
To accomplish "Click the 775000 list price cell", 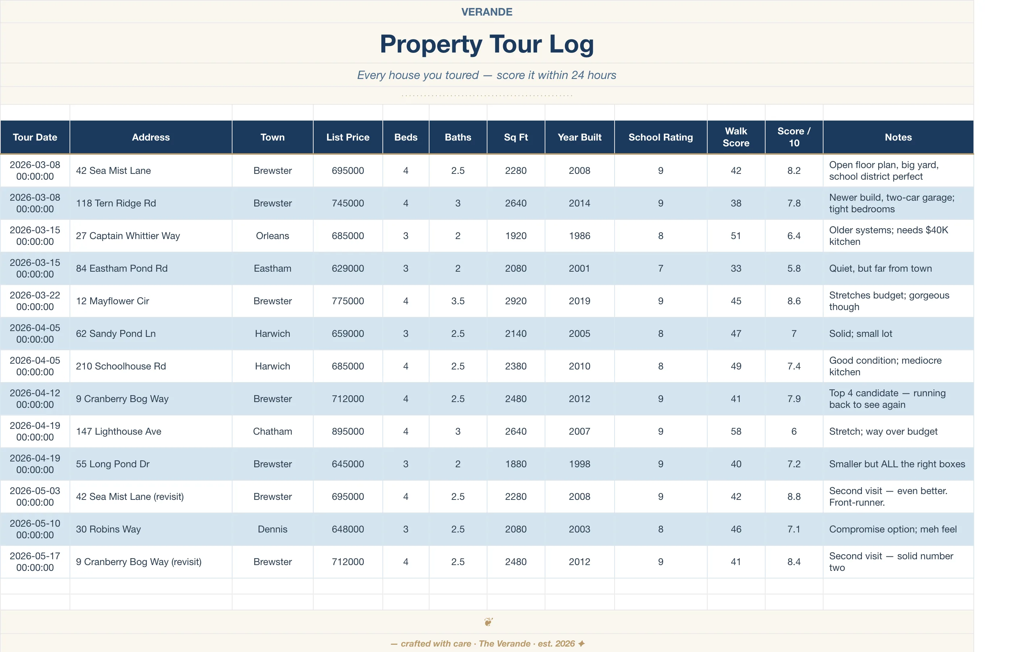I will coord(348,301).
